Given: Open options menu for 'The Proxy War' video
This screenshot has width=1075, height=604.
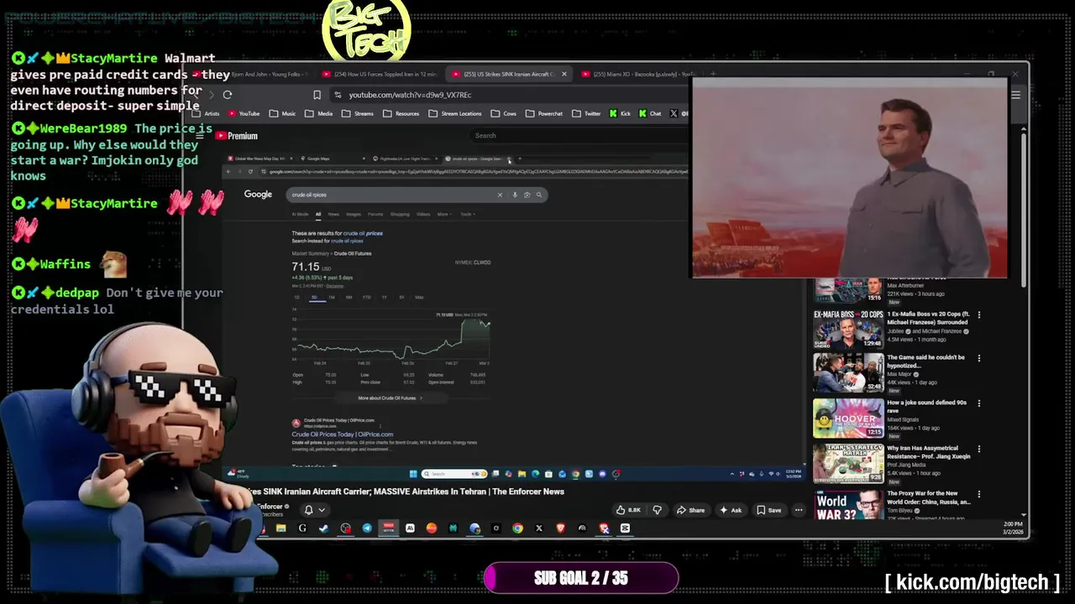Looking at the screenshot, I should (978, 494).
